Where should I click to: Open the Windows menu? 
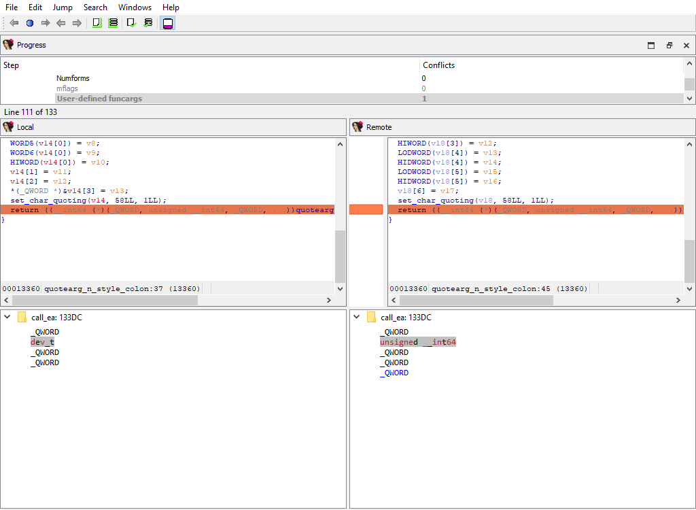(x=135, y=7)
